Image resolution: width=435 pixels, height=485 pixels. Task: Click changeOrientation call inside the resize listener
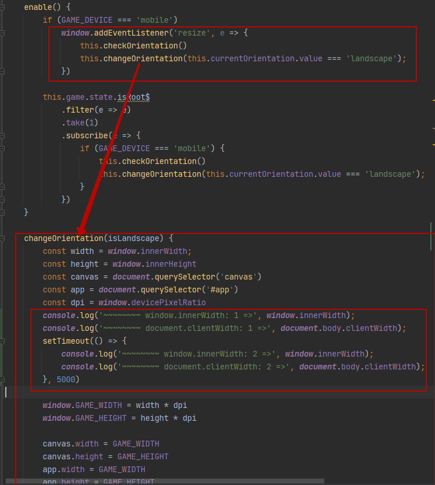coord(143,58)
